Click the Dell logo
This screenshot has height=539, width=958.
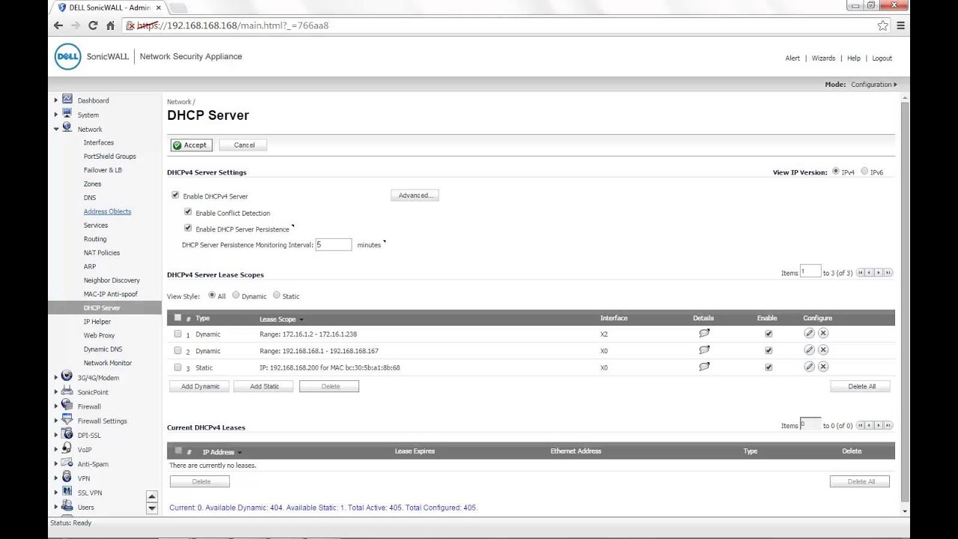point(67,57)
